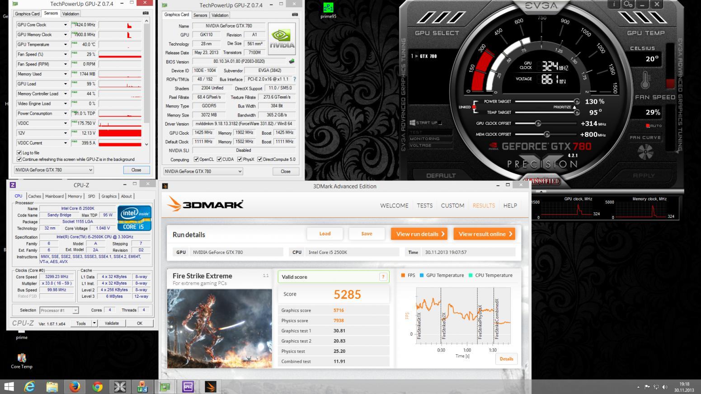The width and height of the screenshot is (701, 394).
Task: Open Google Chrome from taskbar
Action: coord(97,387)
